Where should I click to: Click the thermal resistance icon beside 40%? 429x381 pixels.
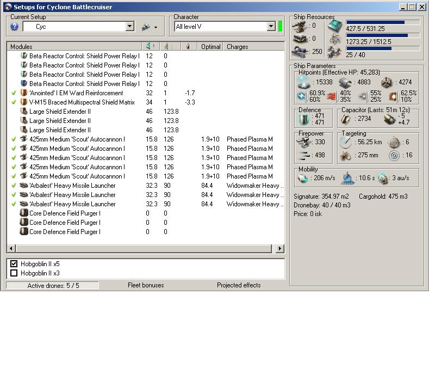point(331,96)
